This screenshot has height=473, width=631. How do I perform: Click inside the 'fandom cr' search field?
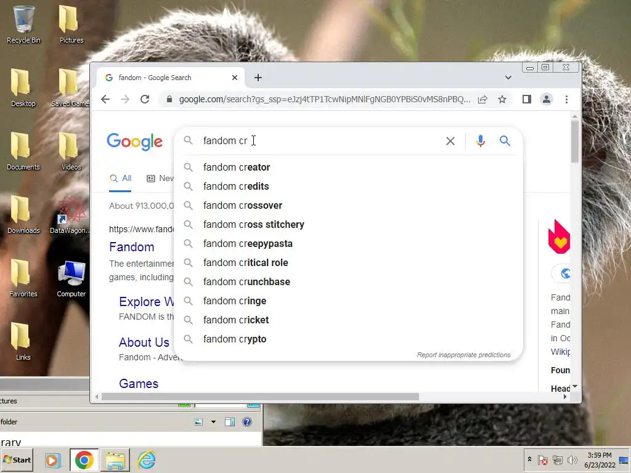(x=314, y=141)
